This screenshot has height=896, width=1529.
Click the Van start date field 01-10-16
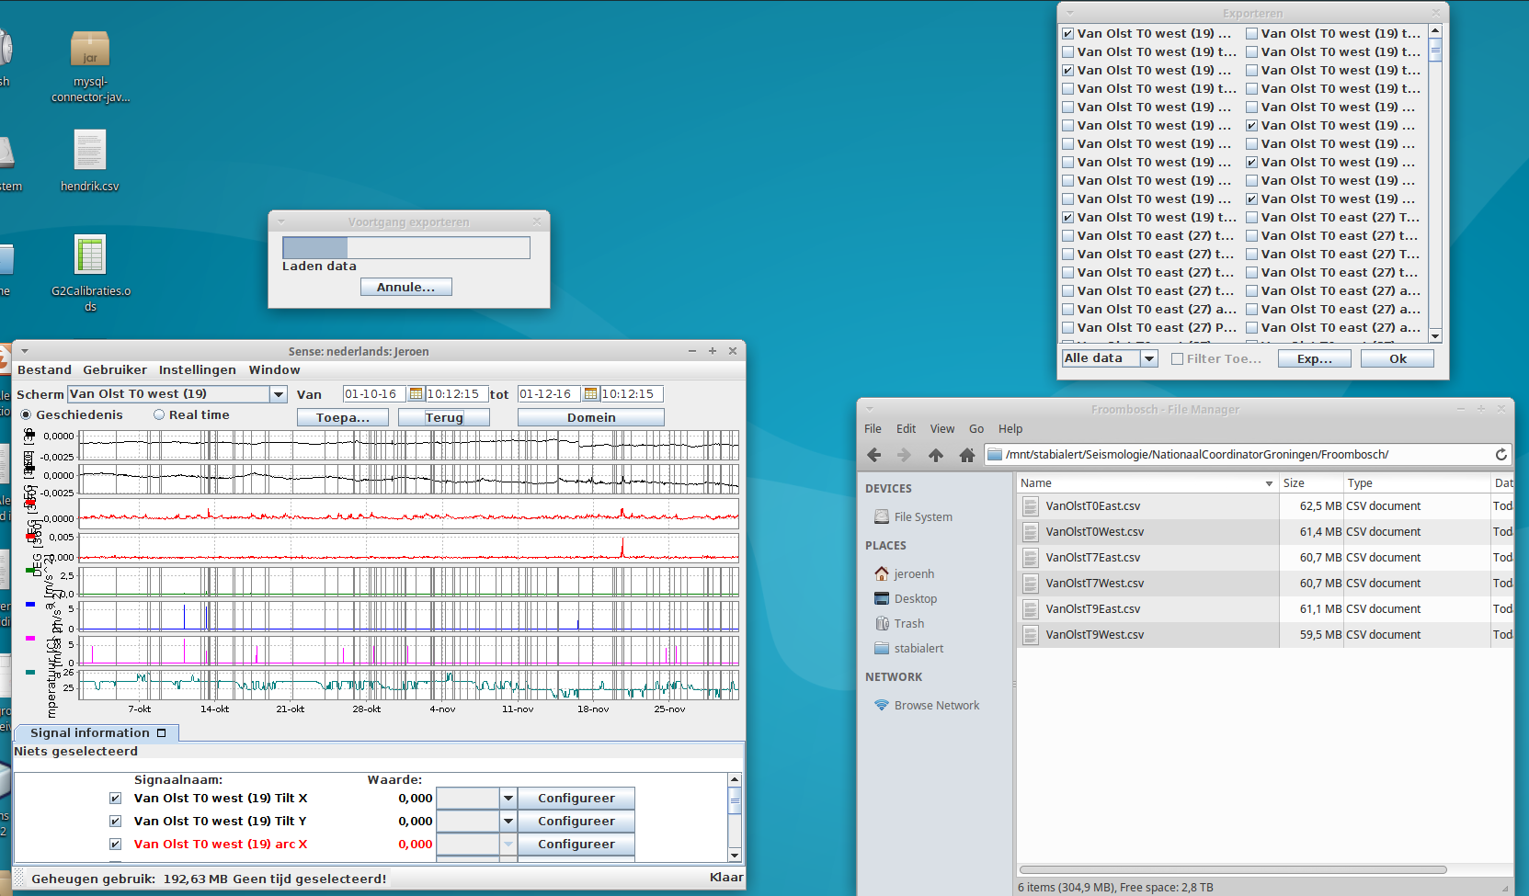(375, 394)
